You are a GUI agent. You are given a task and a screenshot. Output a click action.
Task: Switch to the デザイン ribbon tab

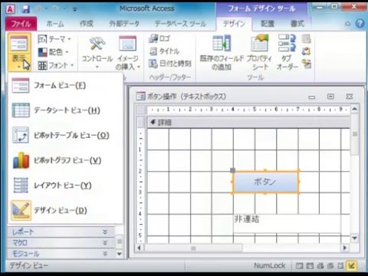234,24
